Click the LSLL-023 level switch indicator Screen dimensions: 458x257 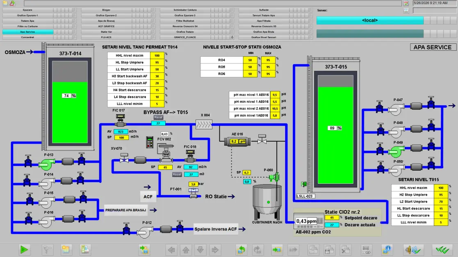(304, 184)
